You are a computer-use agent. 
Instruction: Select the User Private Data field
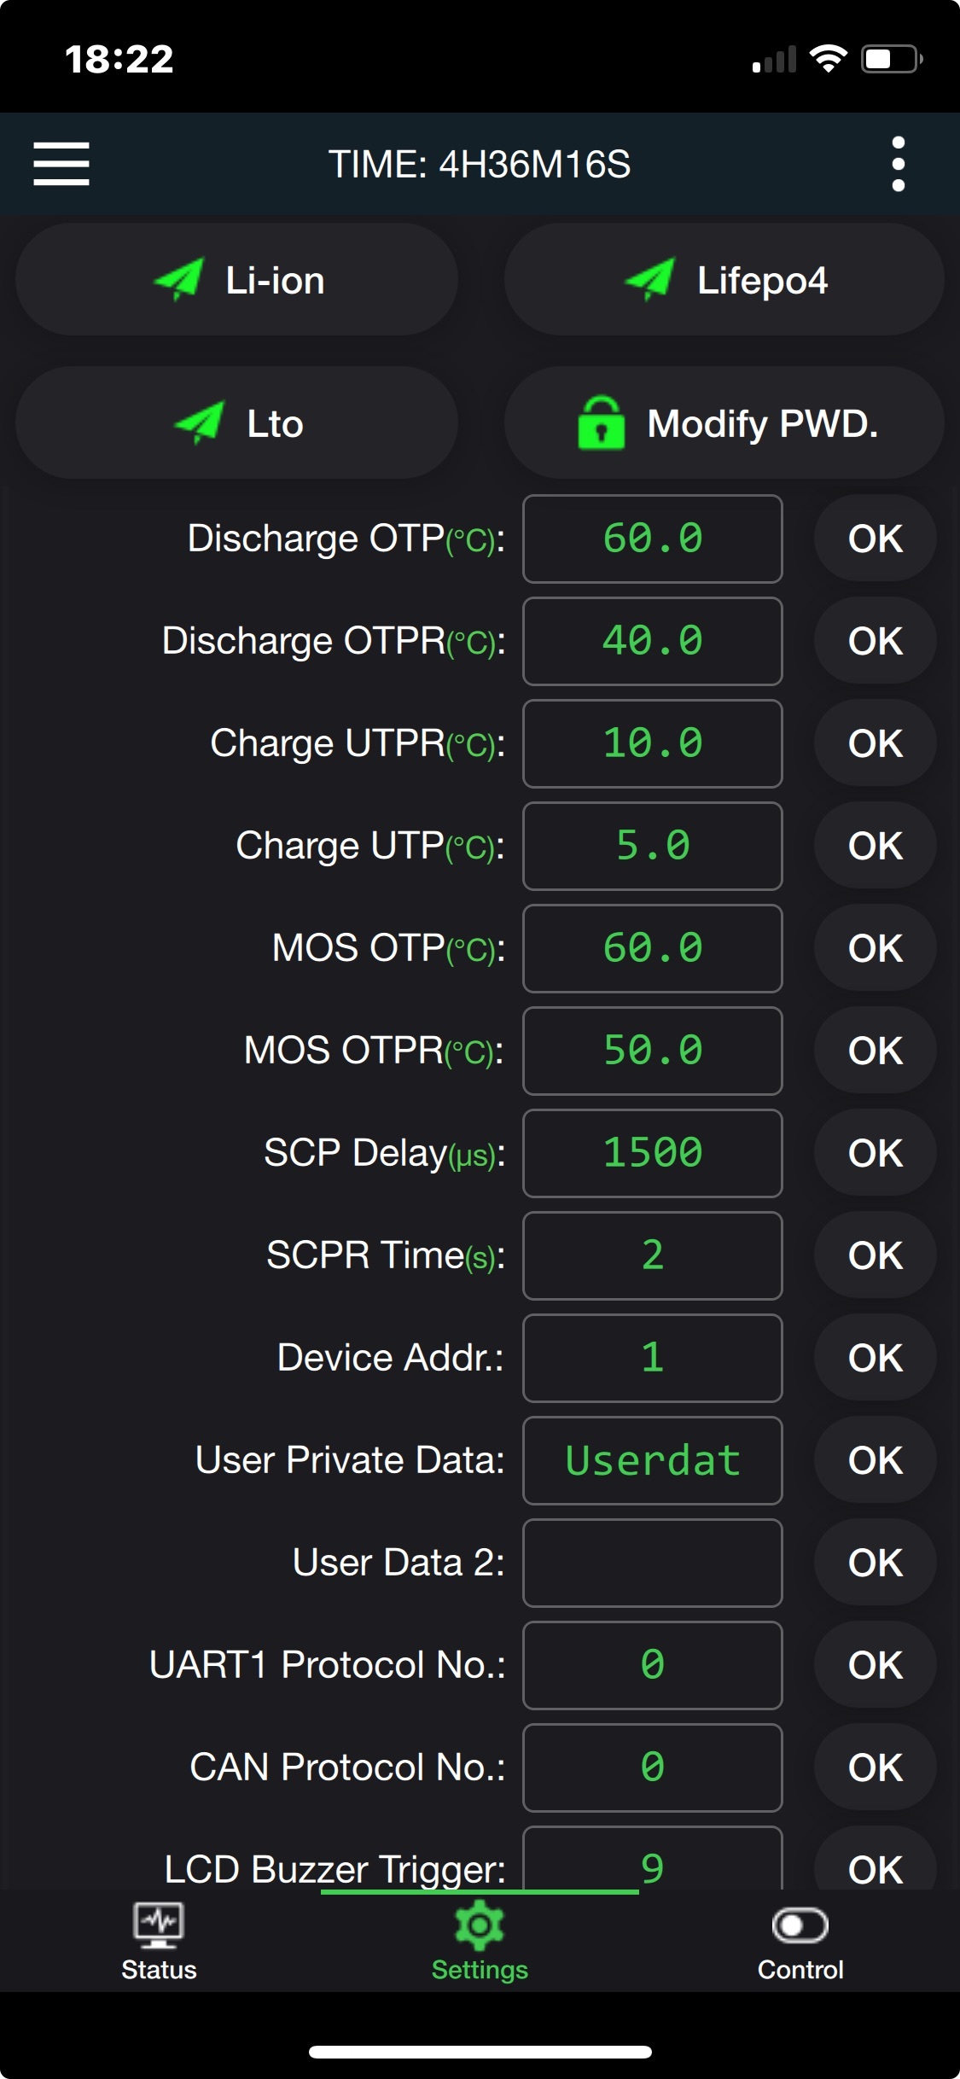[652, 1460]
